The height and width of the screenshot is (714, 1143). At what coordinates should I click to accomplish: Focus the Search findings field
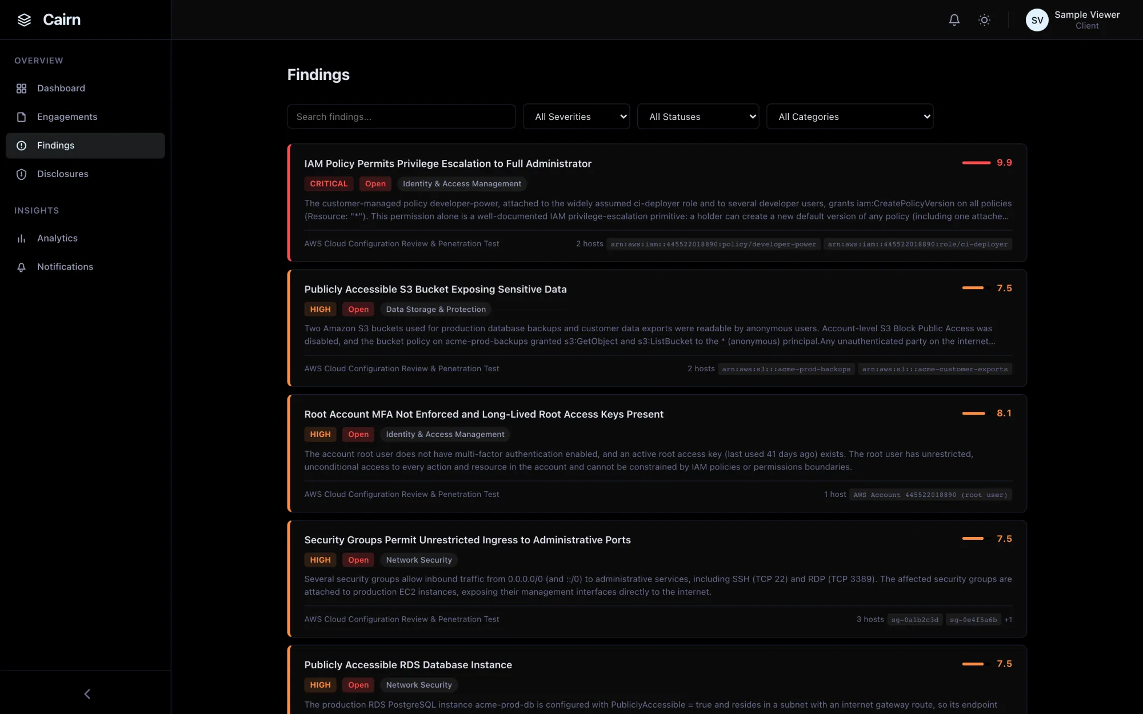(x=401, y=117)
